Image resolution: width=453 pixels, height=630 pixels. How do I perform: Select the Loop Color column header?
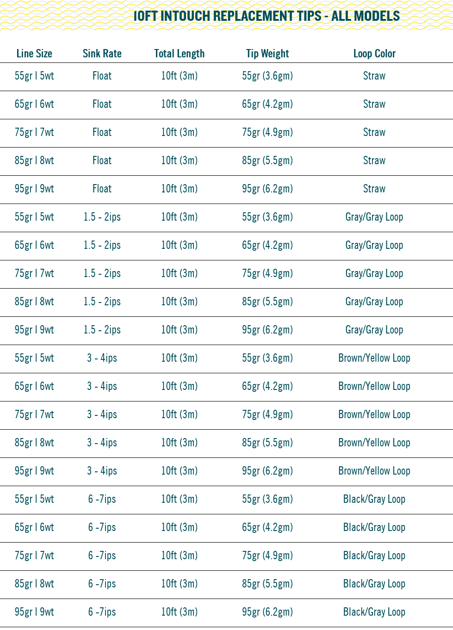[x=374, y=54]
